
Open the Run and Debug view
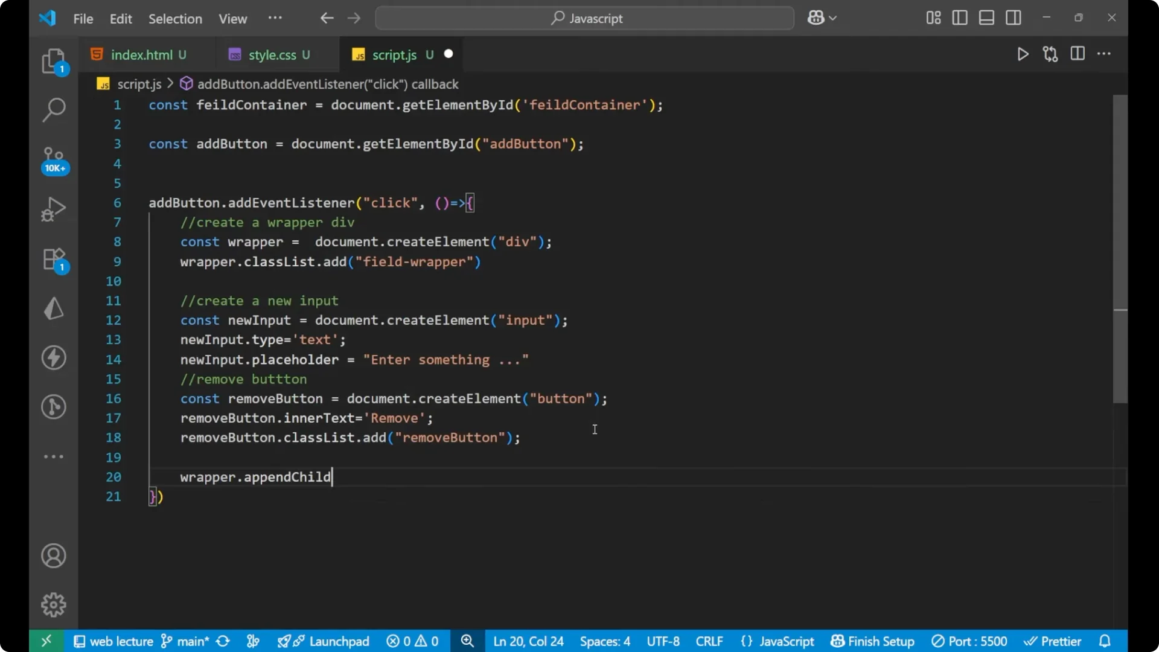click(54, 208)
